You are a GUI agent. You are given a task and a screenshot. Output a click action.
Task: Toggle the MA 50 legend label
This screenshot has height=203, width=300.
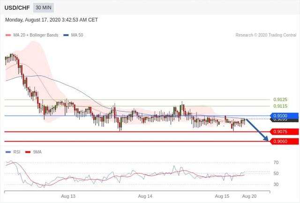pyautogui.click(x=77, y=35)
